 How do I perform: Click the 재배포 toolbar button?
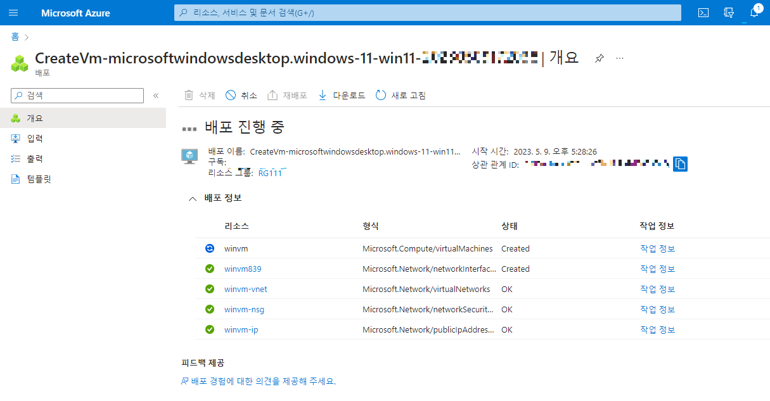click(287, 96)
